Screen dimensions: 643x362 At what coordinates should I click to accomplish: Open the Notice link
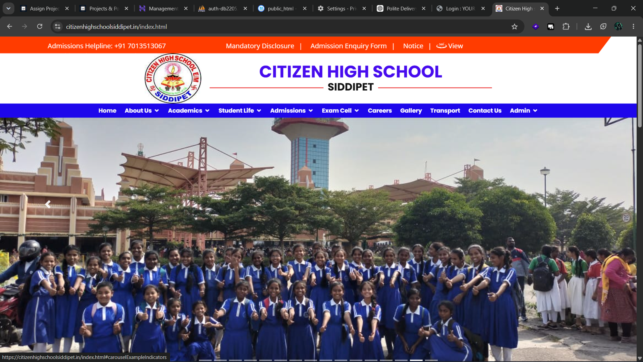pos(413,46)
